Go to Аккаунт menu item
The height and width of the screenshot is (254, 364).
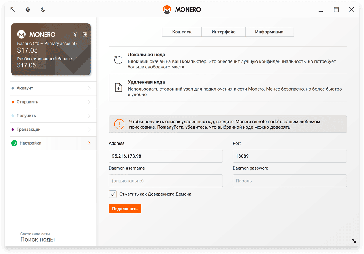click(53, 88)
